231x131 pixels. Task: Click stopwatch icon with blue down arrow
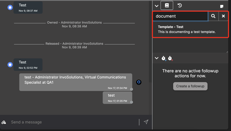164,58
